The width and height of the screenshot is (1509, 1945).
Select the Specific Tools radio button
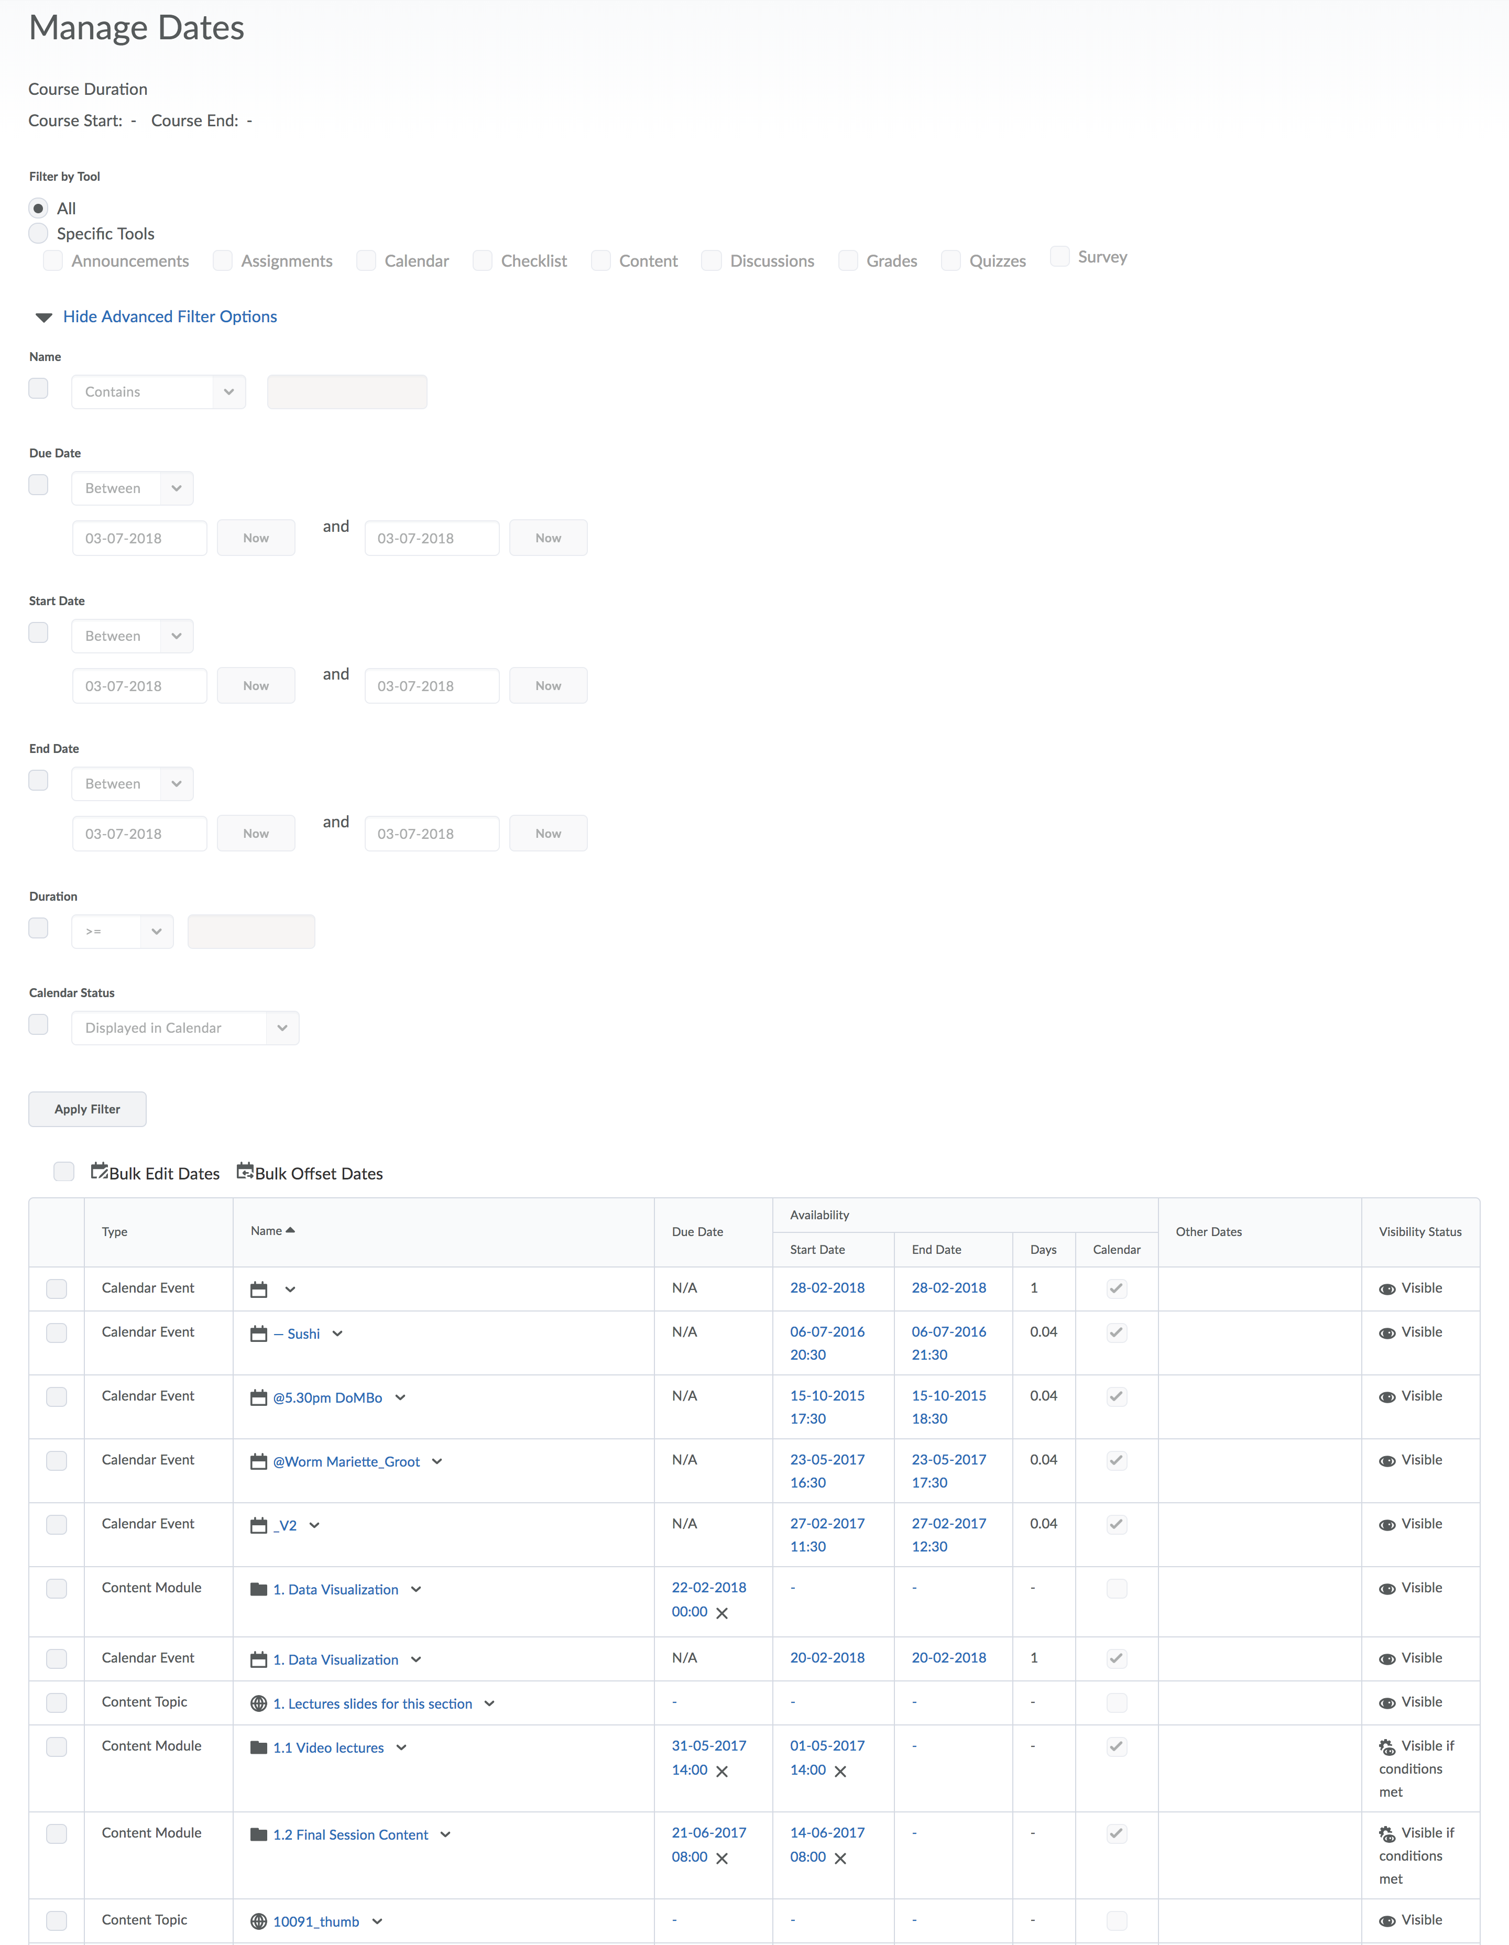point(38,233)
